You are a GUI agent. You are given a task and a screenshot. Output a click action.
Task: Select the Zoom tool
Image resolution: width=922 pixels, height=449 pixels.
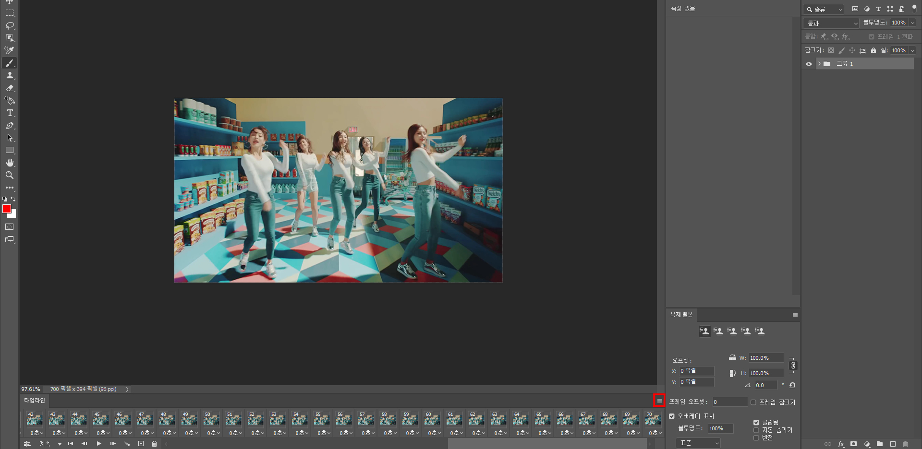(x=10, y=175)
